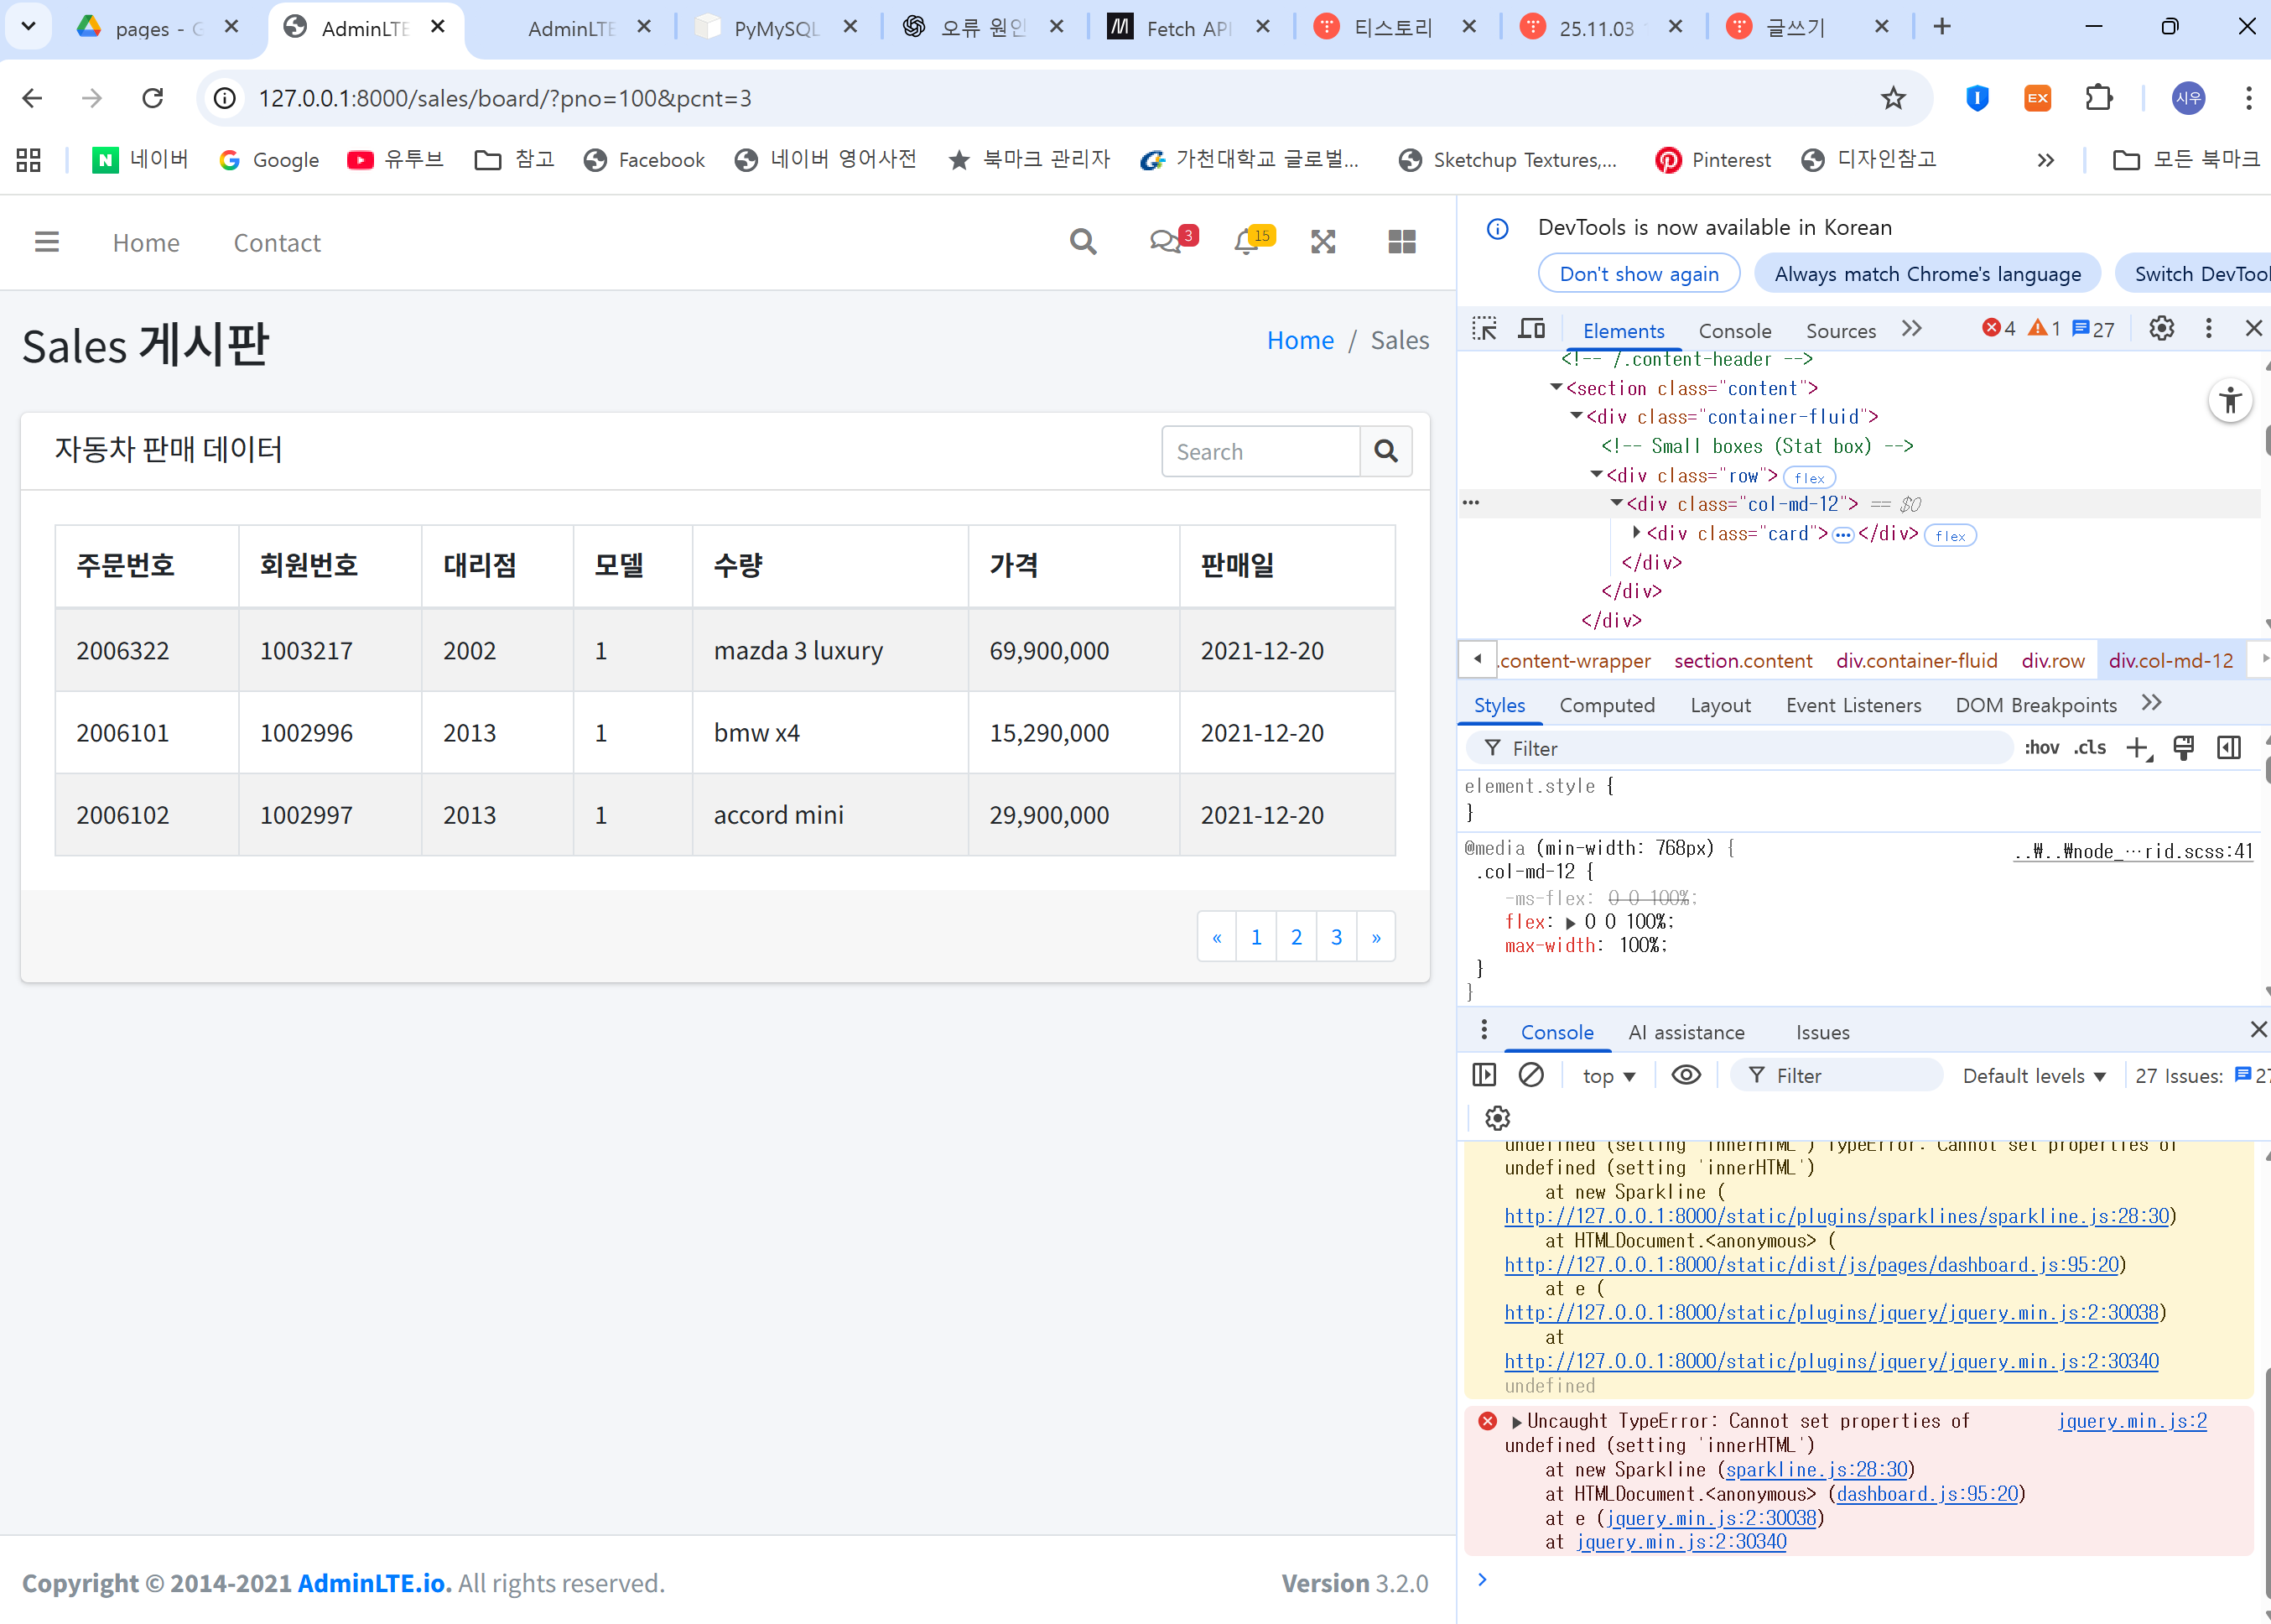Open the Default levels dropdown
Image resolution: width=2271 pixels, height=1624 pixels.
2033,1076
